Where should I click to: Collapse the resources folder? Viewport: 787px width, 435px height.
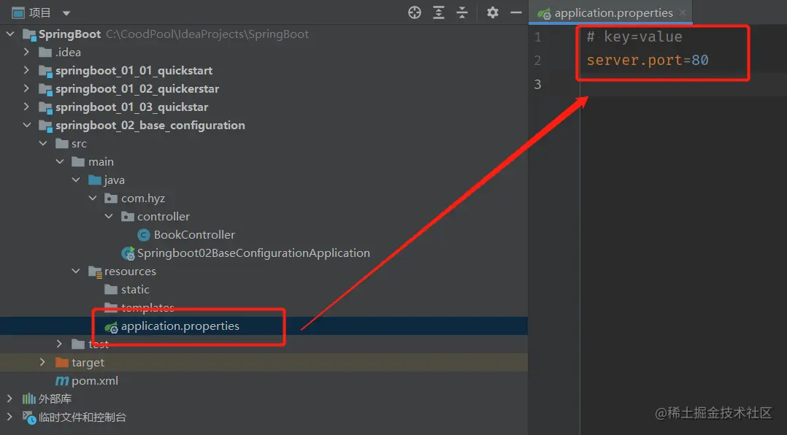(x=76, y=271)
